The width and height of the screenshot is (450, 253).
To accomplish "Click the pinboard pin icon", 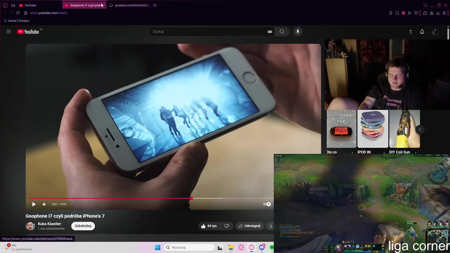I will tap(391, 13).
